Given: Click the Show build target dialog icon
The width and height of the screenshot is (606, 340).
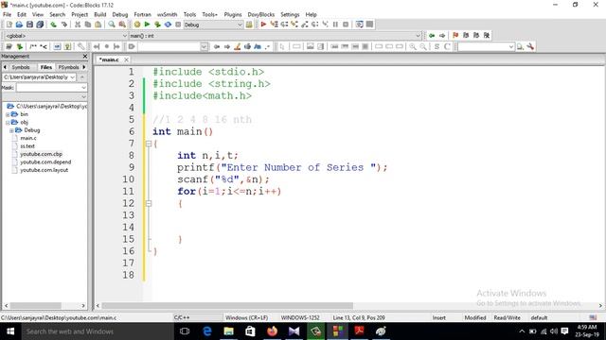Looking at the screenshot, I should pos(249,25).
